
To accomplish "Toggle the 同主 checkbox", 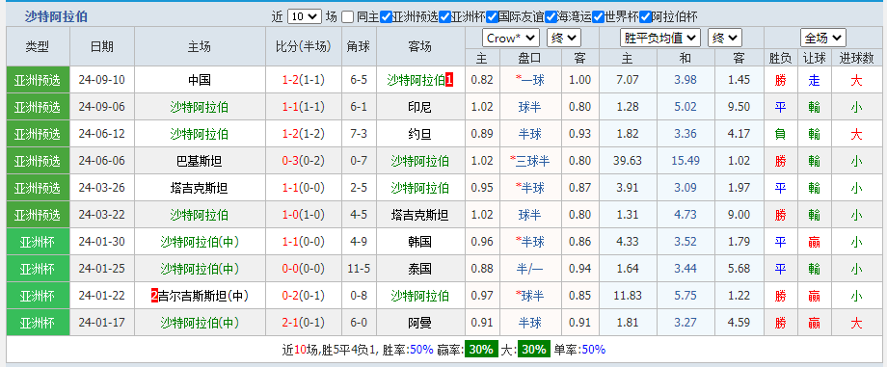I will click(x=348, y=17).
